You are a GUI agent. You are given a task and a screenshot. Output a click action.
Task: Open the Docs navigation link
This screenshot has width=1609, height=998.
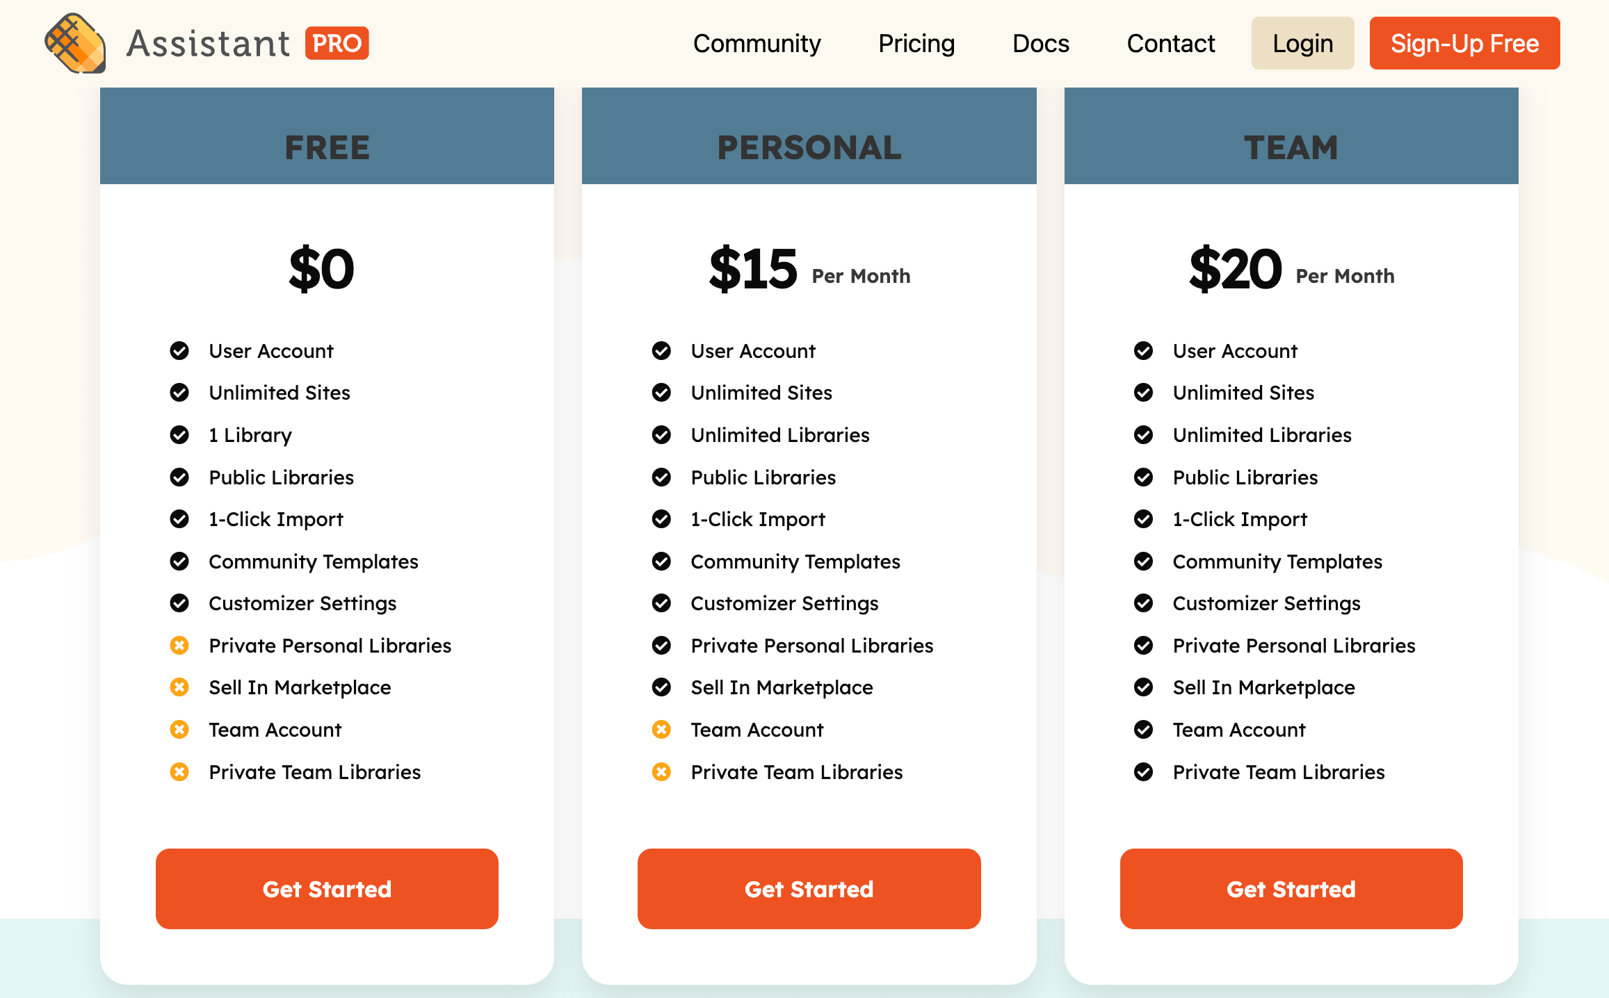[1040, 43]
